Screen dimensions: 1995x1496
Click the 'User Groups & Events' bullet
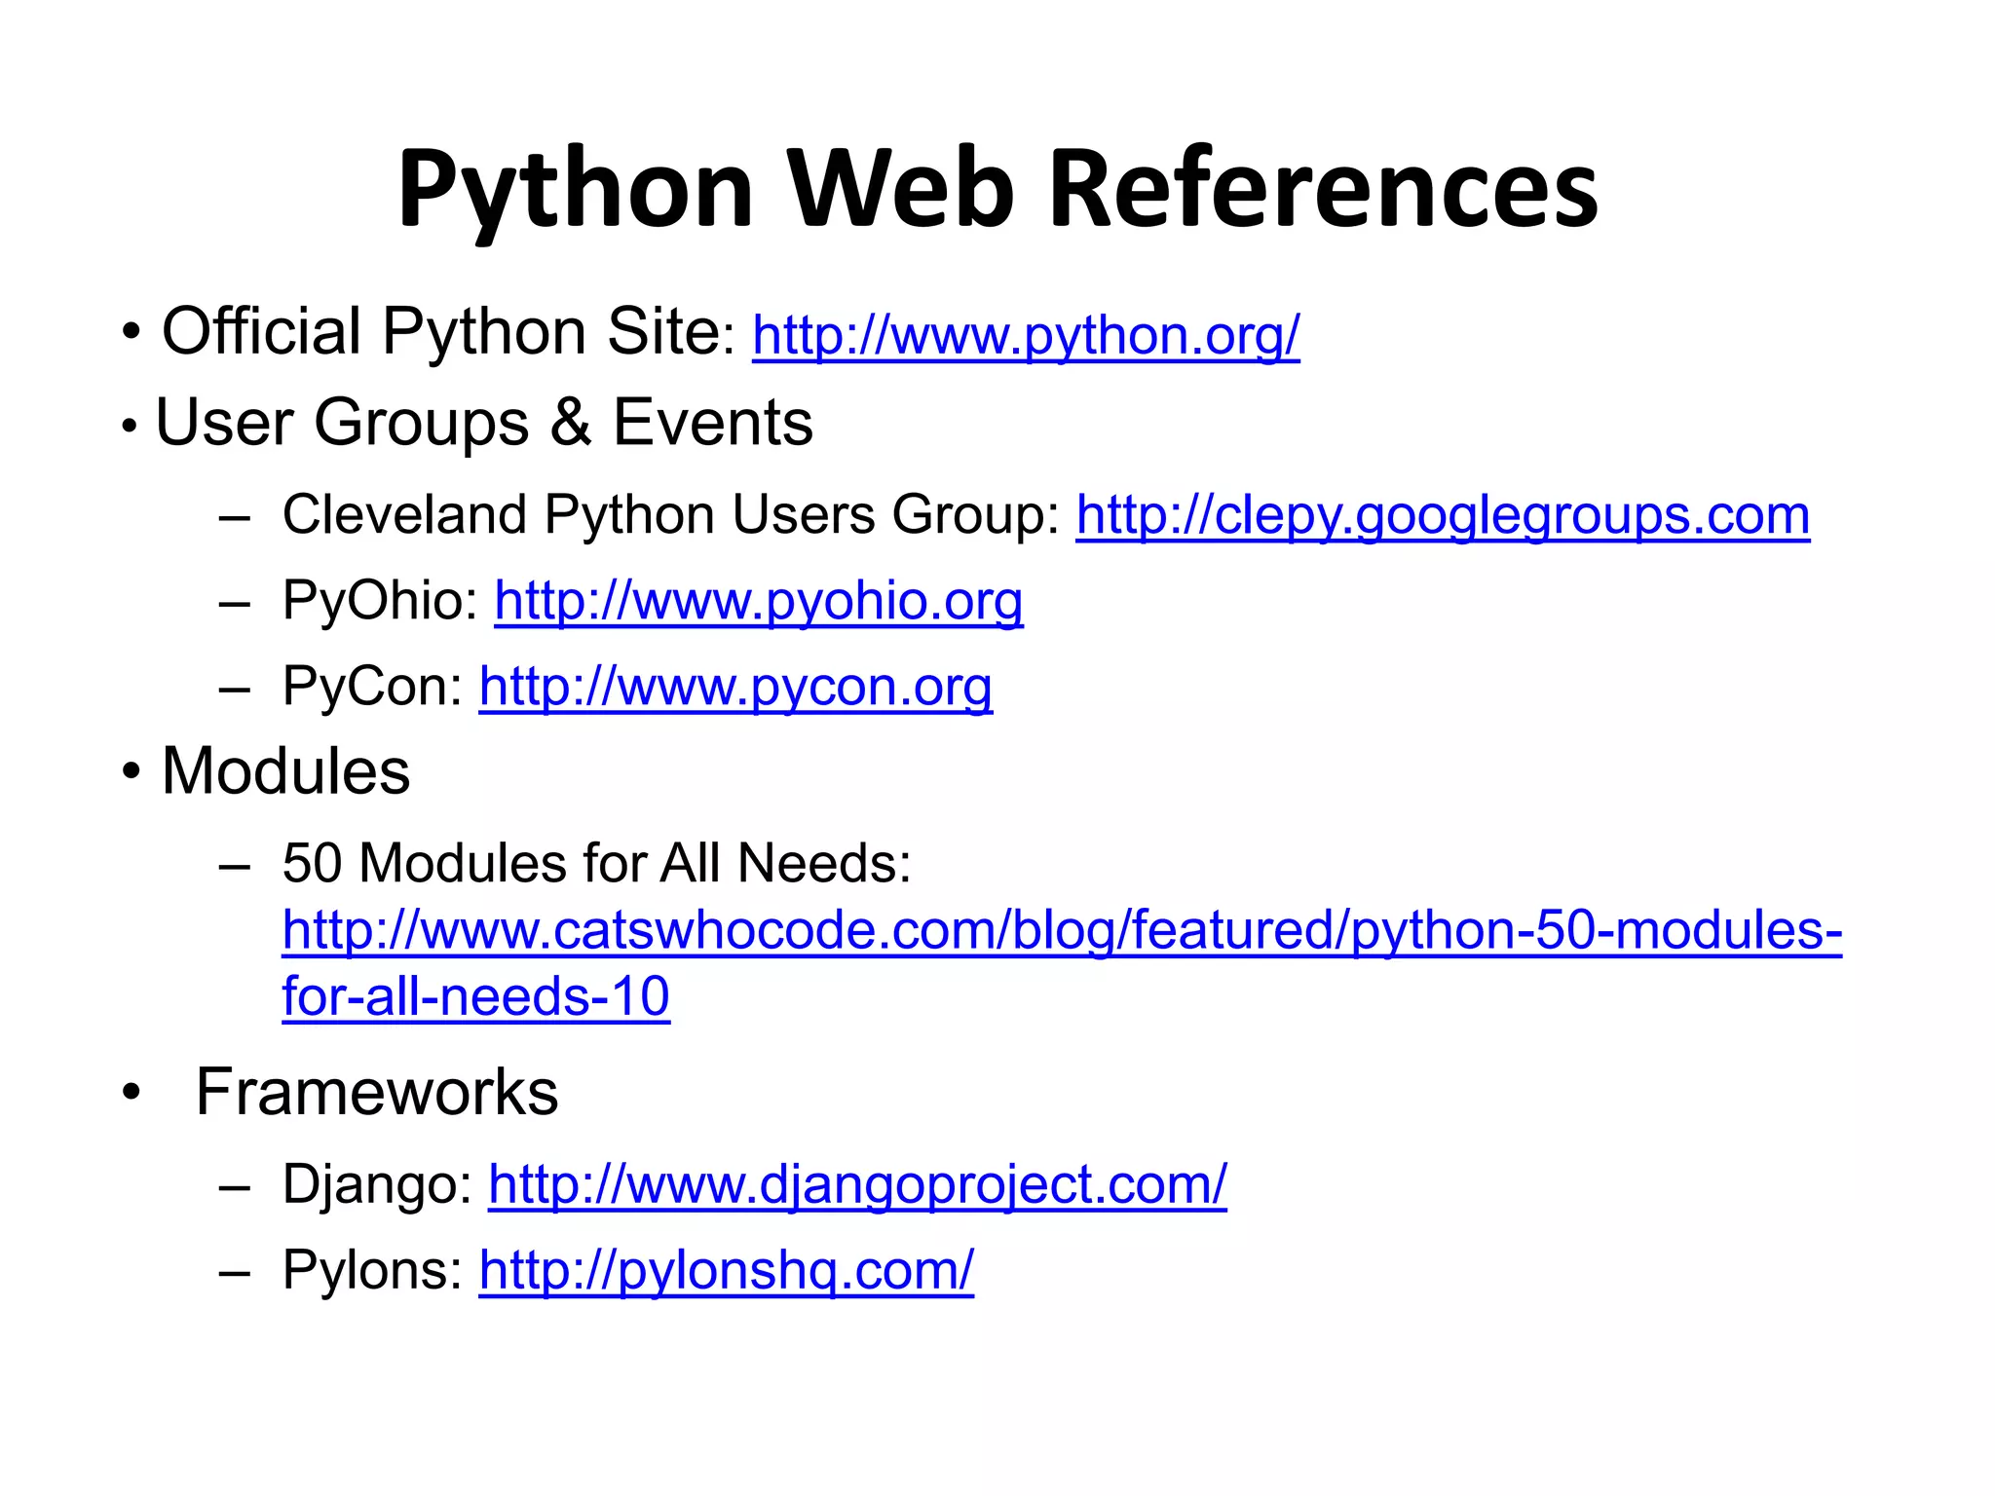pos(484,424)
